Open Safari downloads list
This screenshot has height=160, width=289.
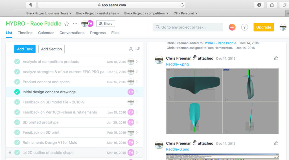(259, 5)
